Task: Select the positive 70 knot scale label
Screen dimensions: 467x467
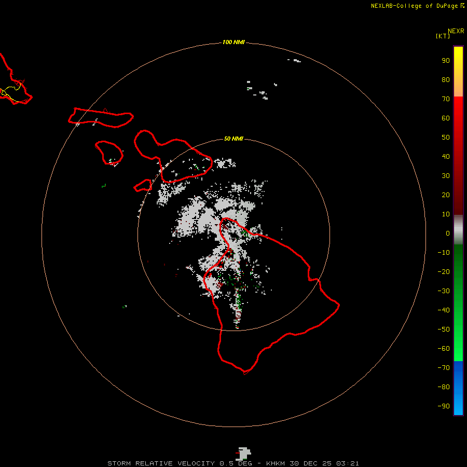Action: pos(446,99)
